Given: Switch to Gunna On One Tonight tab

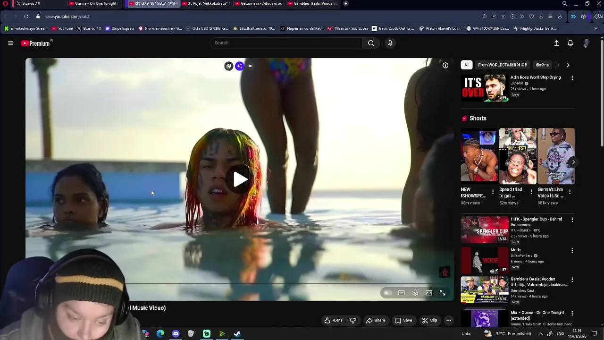Looking at the screenshot, I should pyautogui.click(x=94, y=4).
